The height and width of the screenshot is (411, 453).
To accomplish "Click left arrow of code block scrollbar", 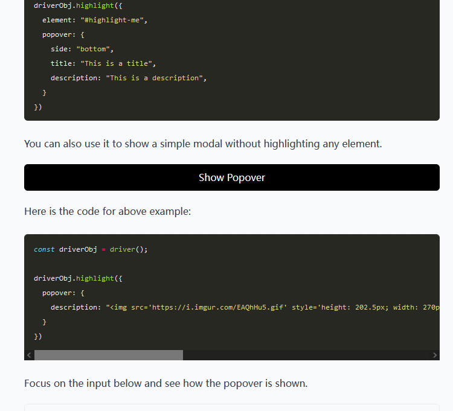I will point(29,355).
